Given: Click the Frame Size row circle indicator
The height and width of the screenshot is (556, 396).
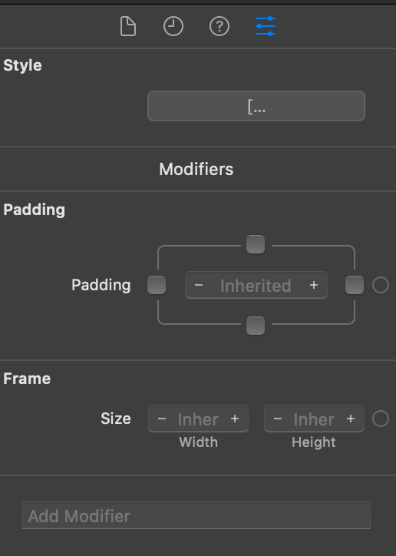Looking at the screenshot, I should [x=381, y=419].
